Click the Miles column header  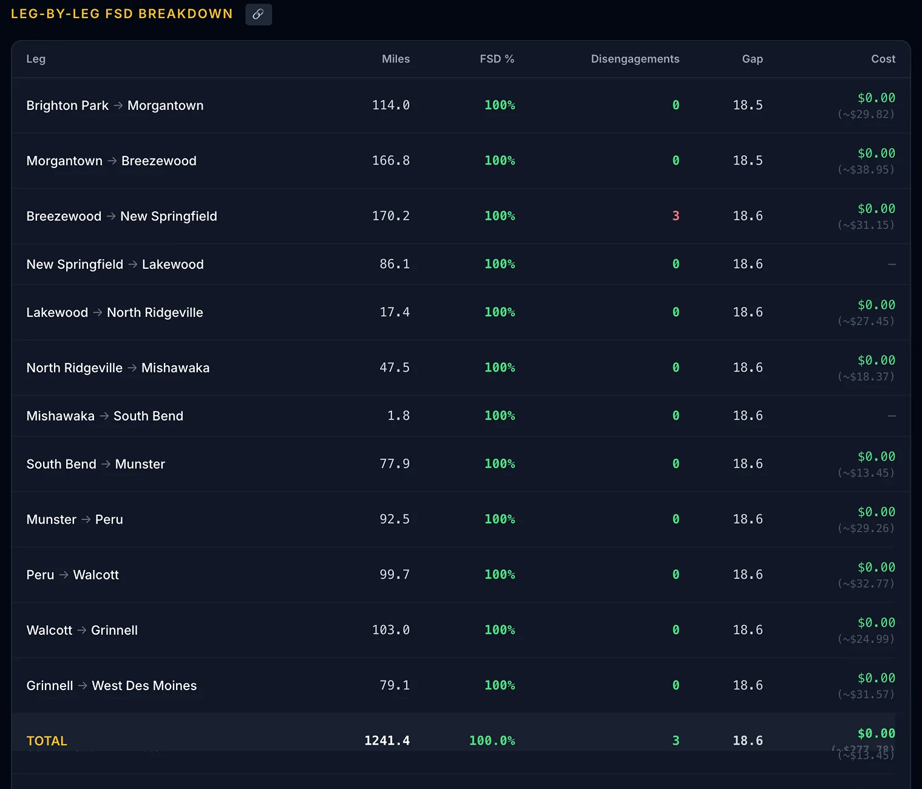pyautogui.click(x=396, y=59)
